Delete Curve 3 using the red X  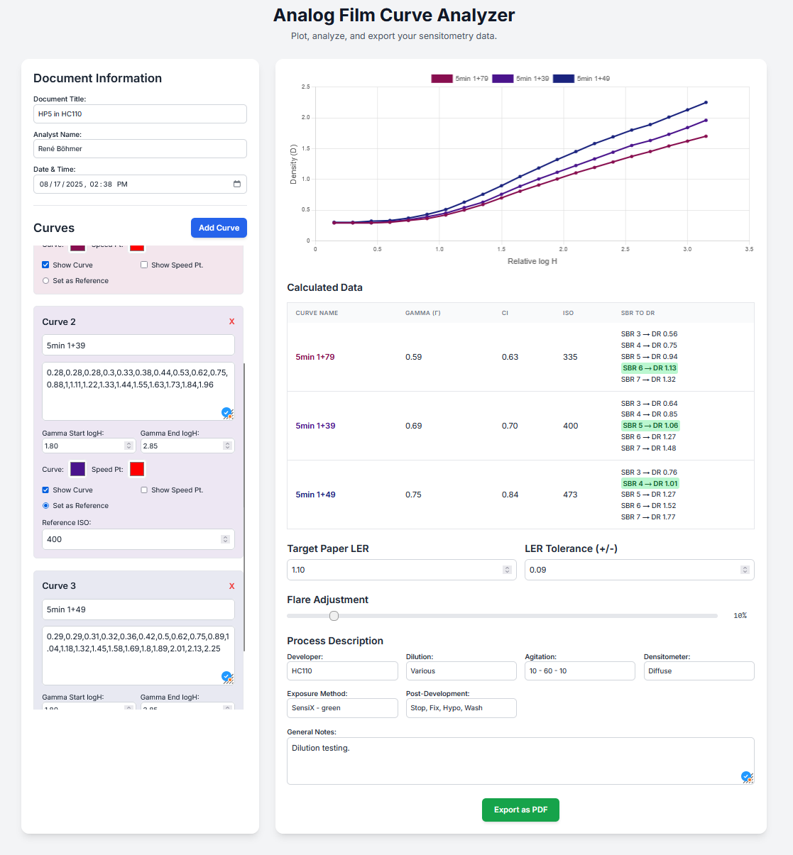231,586
